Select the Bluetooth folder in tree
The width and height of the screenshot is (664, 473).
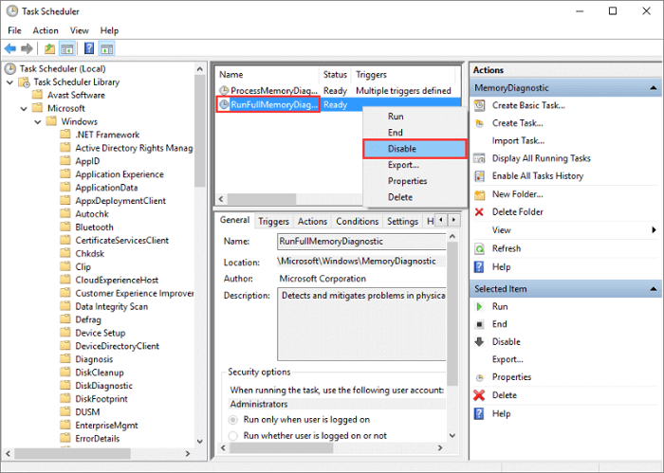[x=94, y=227]
